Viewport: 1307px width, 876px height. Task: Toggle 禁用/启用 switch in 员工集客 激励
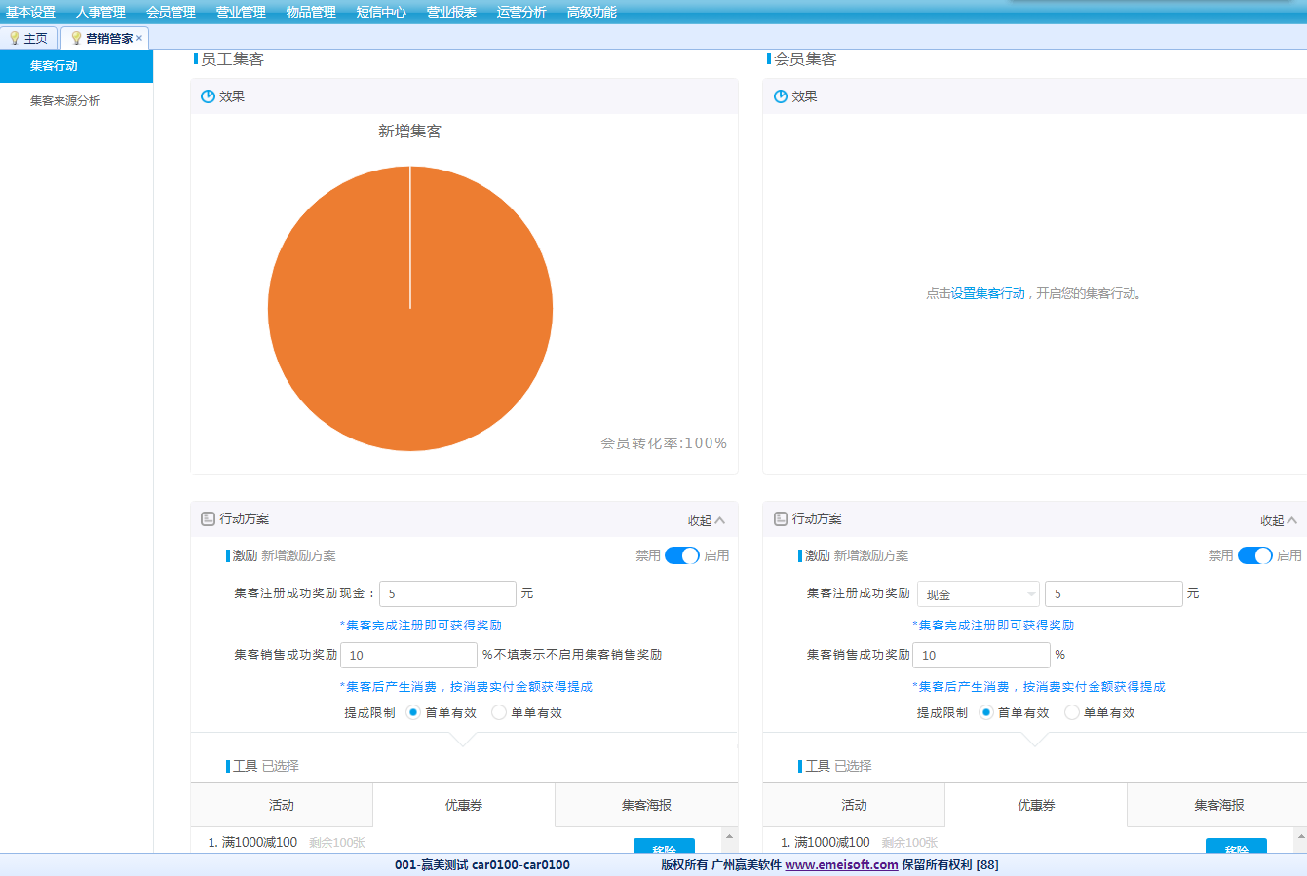(x=681, y=555)
